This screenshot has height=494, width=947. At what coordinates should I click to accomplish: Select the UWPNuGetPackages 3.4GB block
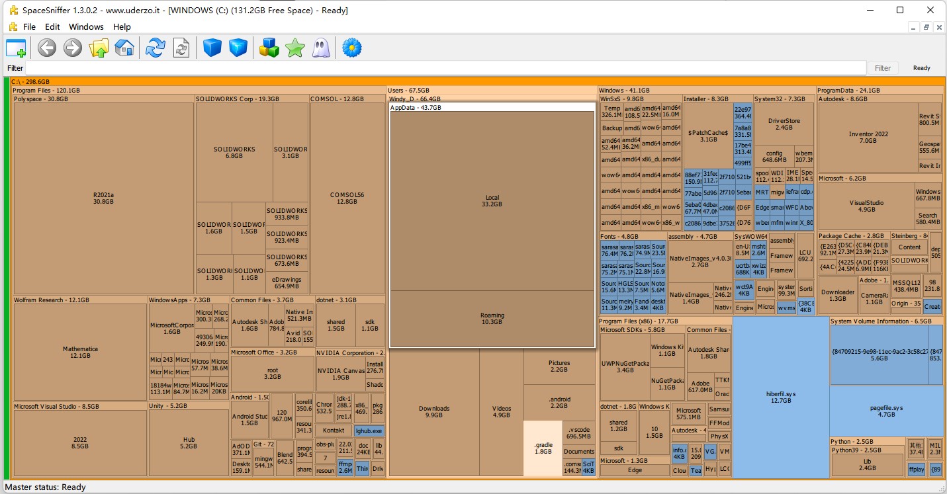click(625, 367)
